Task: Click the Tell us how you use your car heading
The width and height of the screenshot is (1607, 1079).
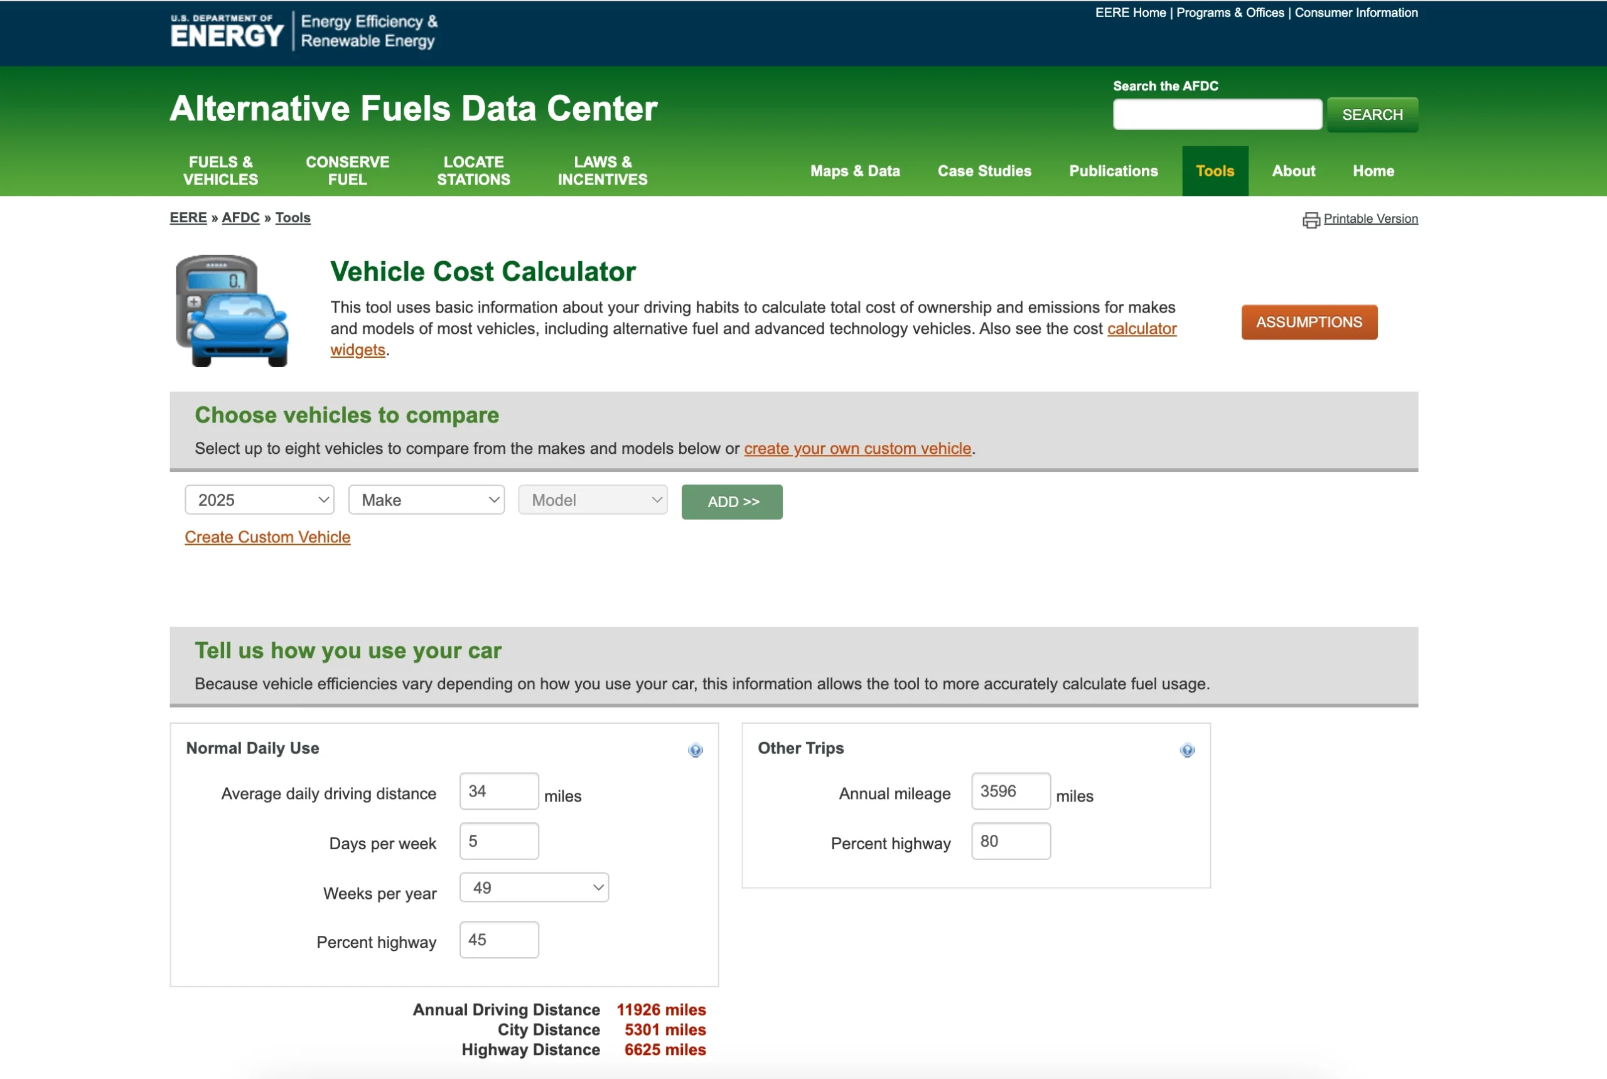Action: coord(348,650)
